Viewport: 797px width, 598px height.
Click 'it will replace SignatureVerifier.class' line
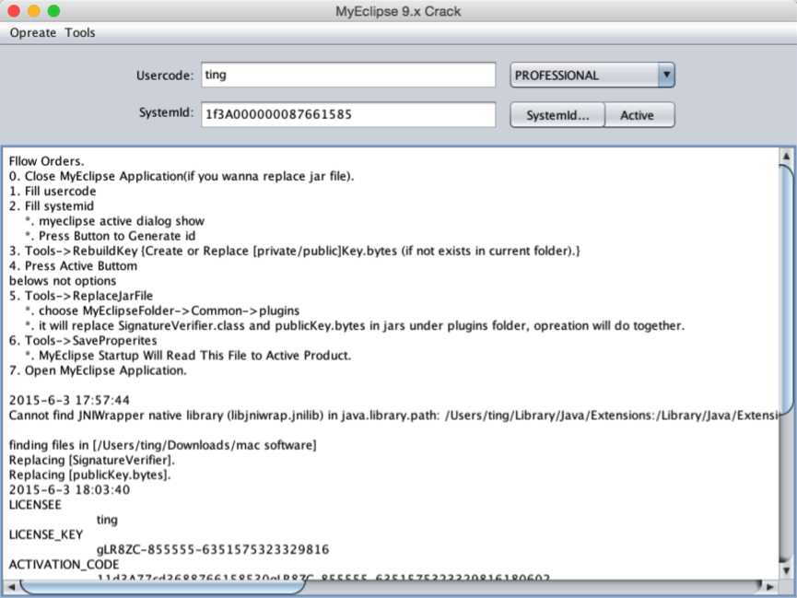pos(355,325)
